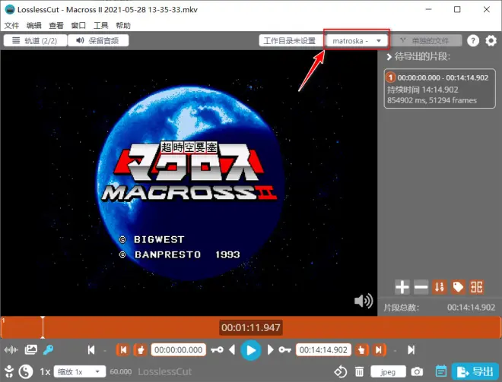Toggle the audio waveform display icon
Screen dimensions: 502x382
[x=11, y=350]
